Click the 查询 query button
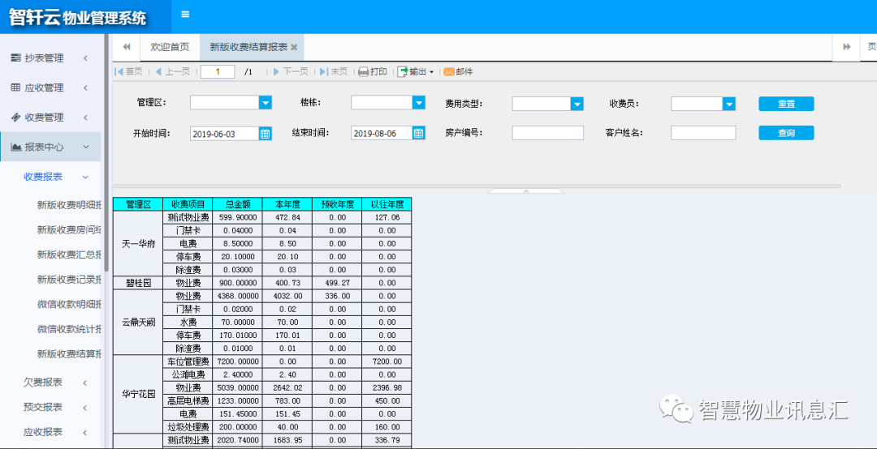The width and height of the screenshot is (877, 449). click(x=786, y=133)
